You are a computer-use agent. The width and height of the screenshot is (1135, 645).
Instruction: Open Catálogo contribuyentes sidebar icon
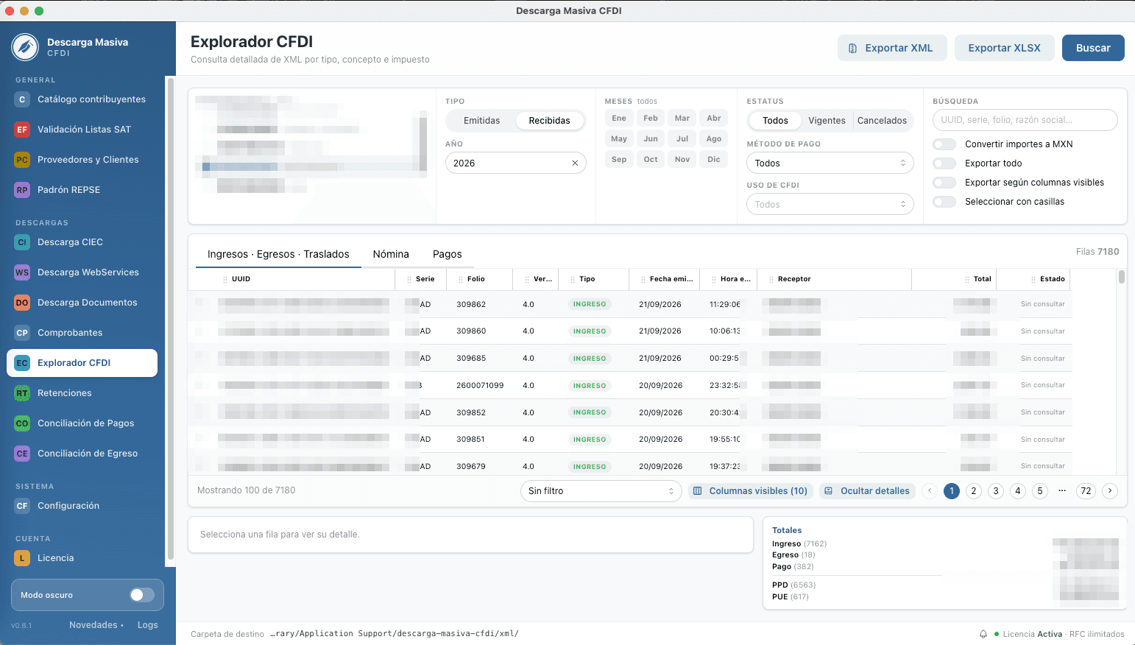coord(22,99)
